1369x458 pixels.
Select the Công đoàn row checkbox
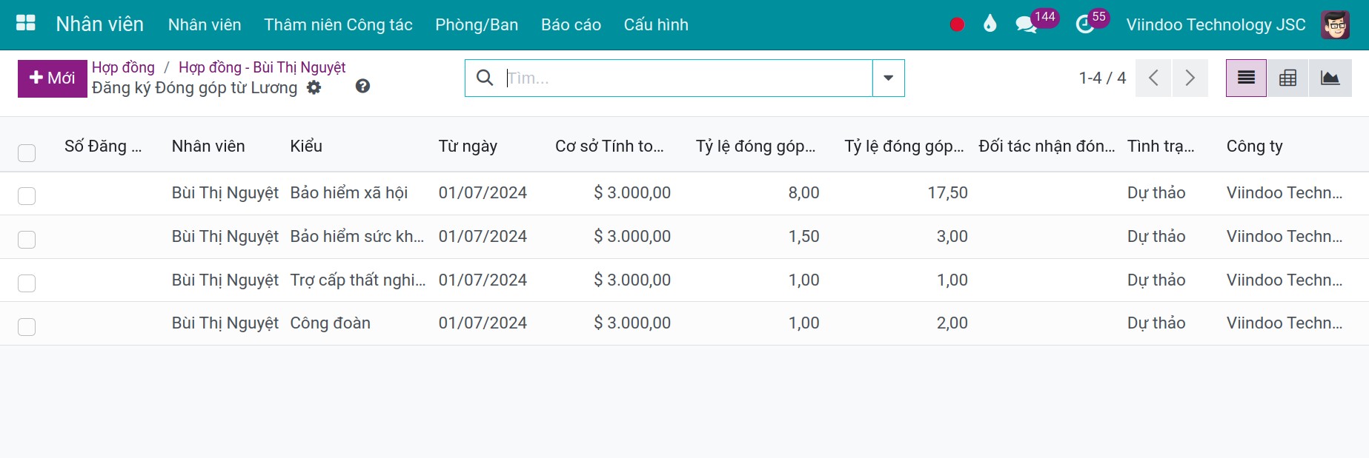pyautogui.click(x=27, y=326)
